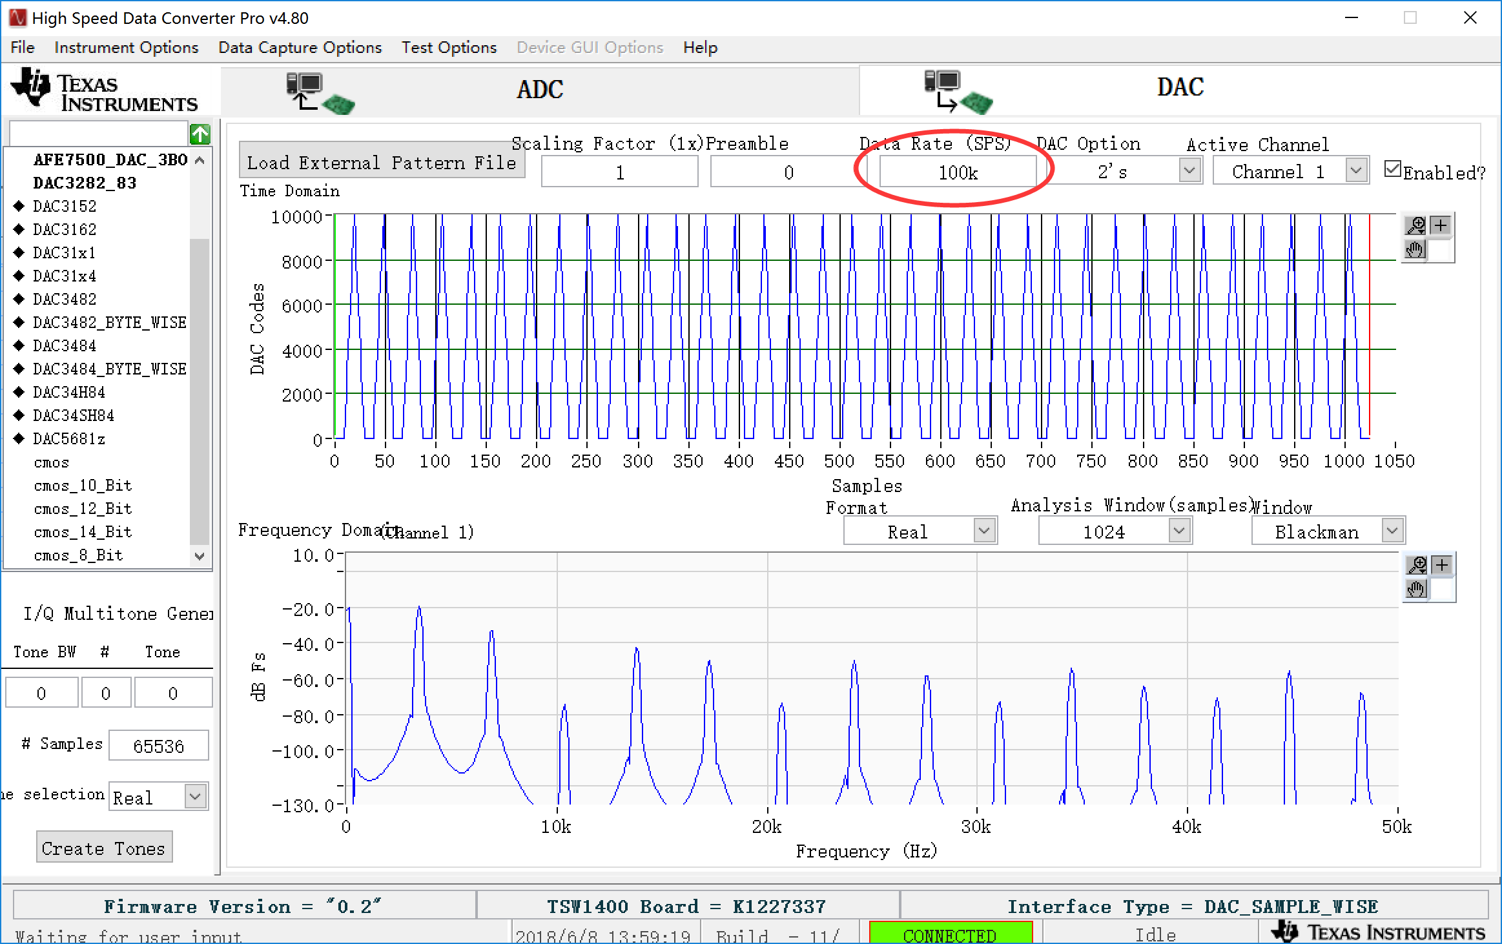Screen dimensions: 1502x944
Task: Expand the Blackman window type dropdown
Action: pyautogui.click(x=1392, y=531)
